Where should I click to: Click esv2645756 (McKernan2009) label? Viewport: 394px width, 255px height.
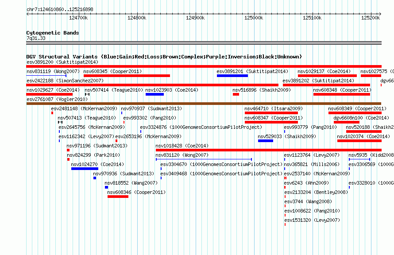92,127
